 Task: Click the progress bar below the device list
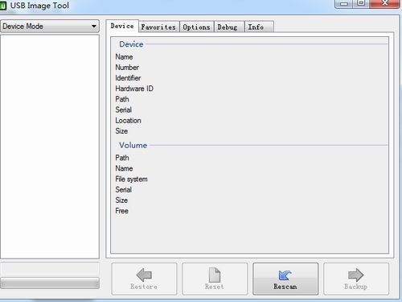(x=50, y=283)
